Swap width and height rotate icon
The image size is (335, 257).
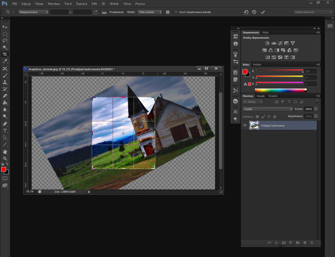pos(96,12)
